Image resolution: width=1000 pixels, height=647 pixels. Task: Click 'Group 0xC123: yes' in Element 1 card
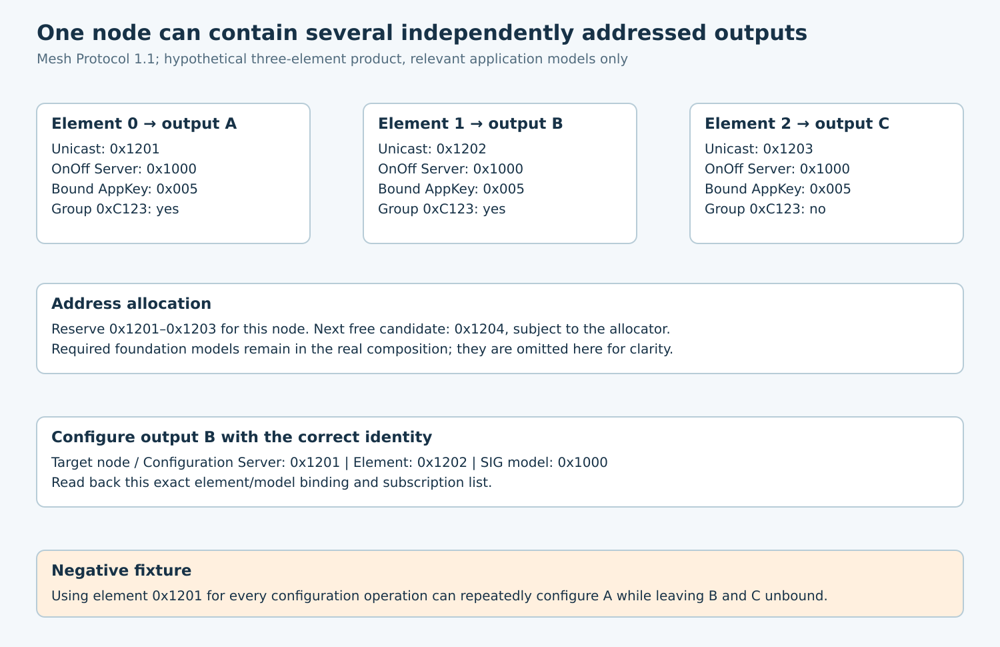pos(442,209)
